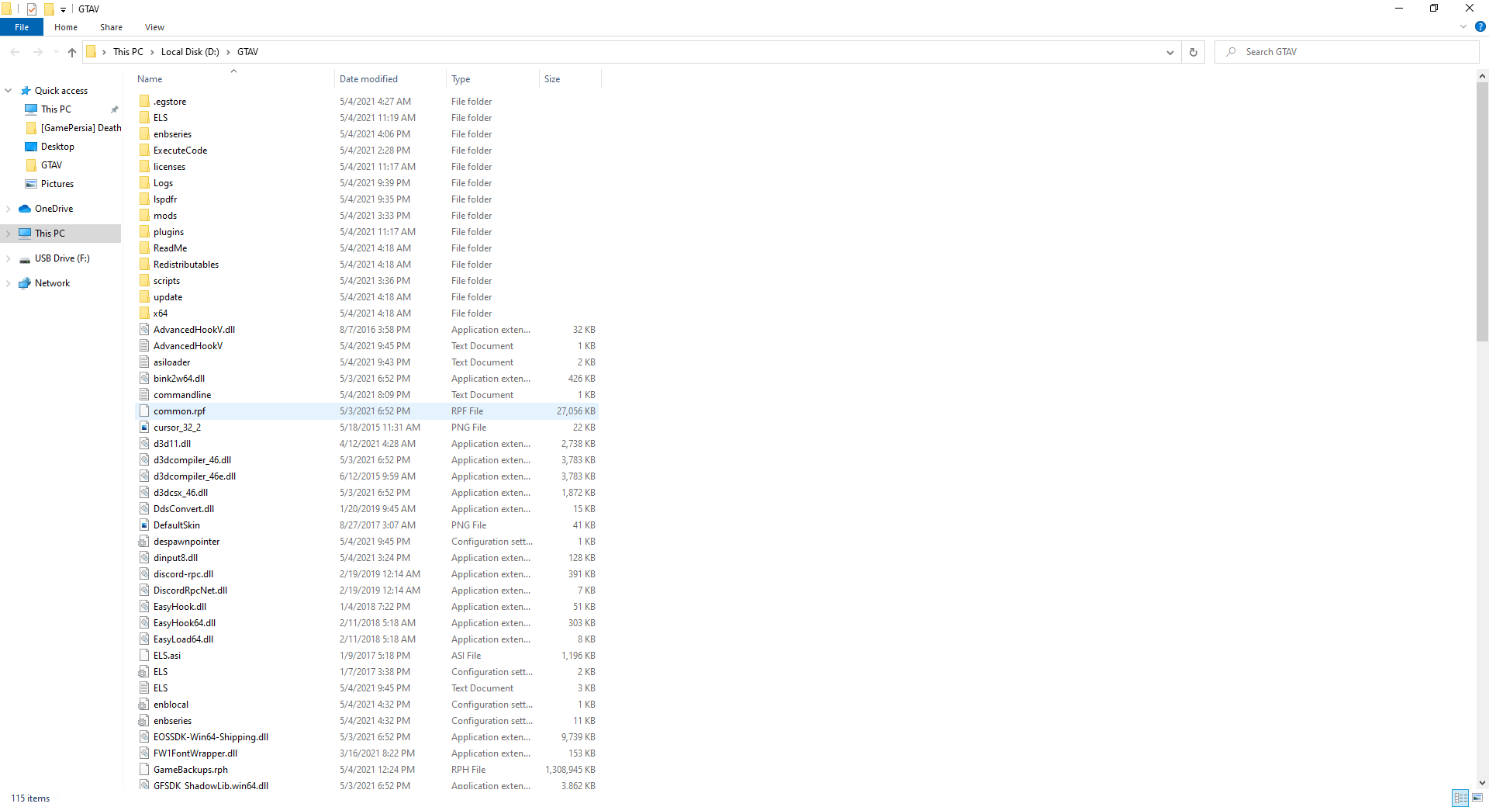Viewport: 1489px width, 807px height.
Task: Go back to the previous folder
Action: (x=15, y=52)
